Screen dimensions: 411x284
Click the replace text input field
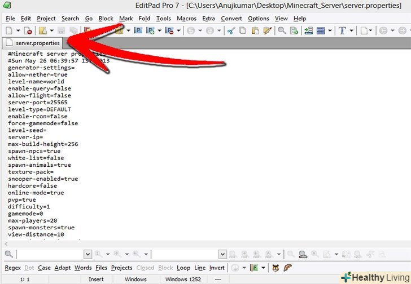pyautogui.click(x=185, y=254)
